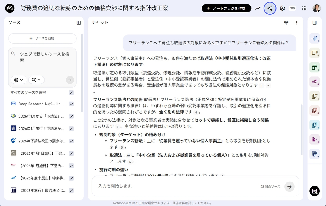
Task: Generate flashcards
Action: pos(315,111)
